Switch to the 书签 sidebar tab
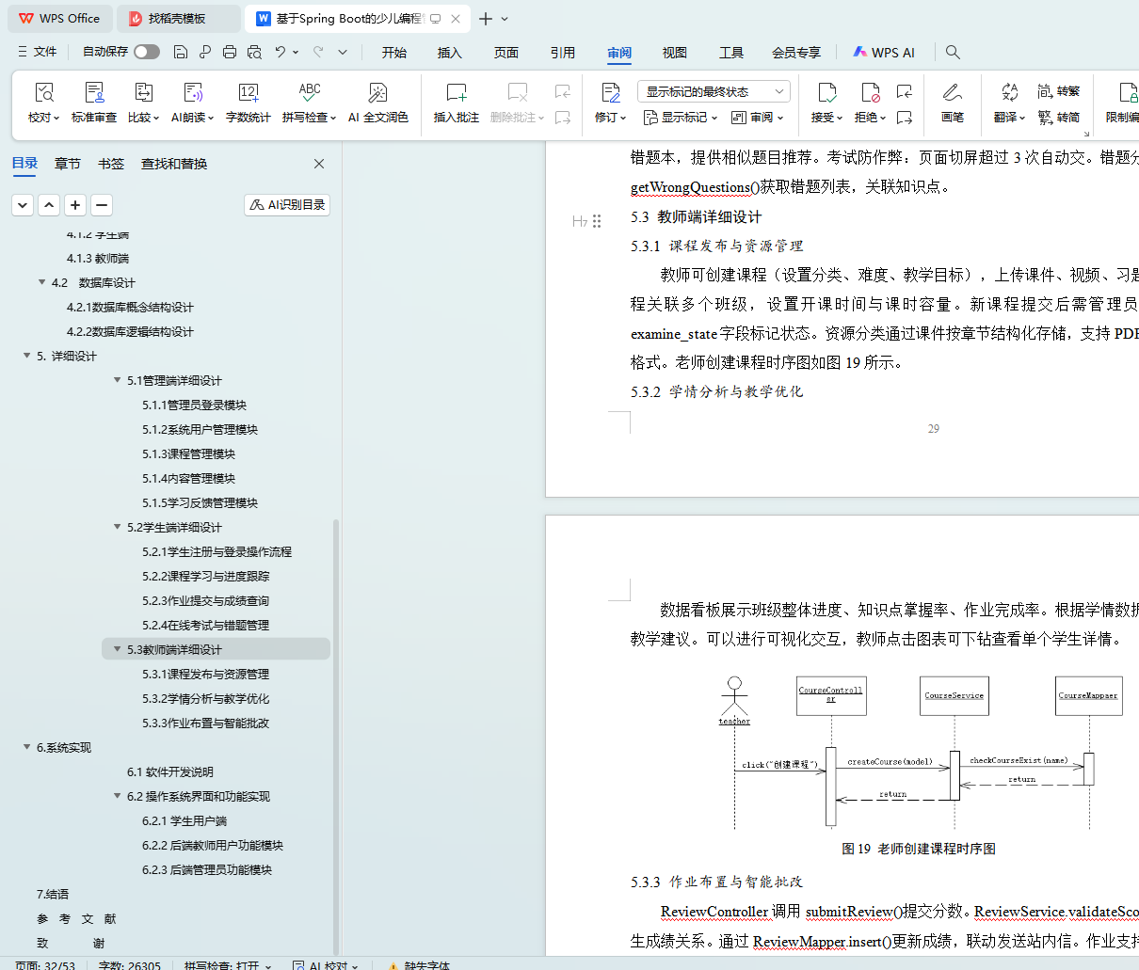This screenshot has height=970, width=1139. click(111, 164)
